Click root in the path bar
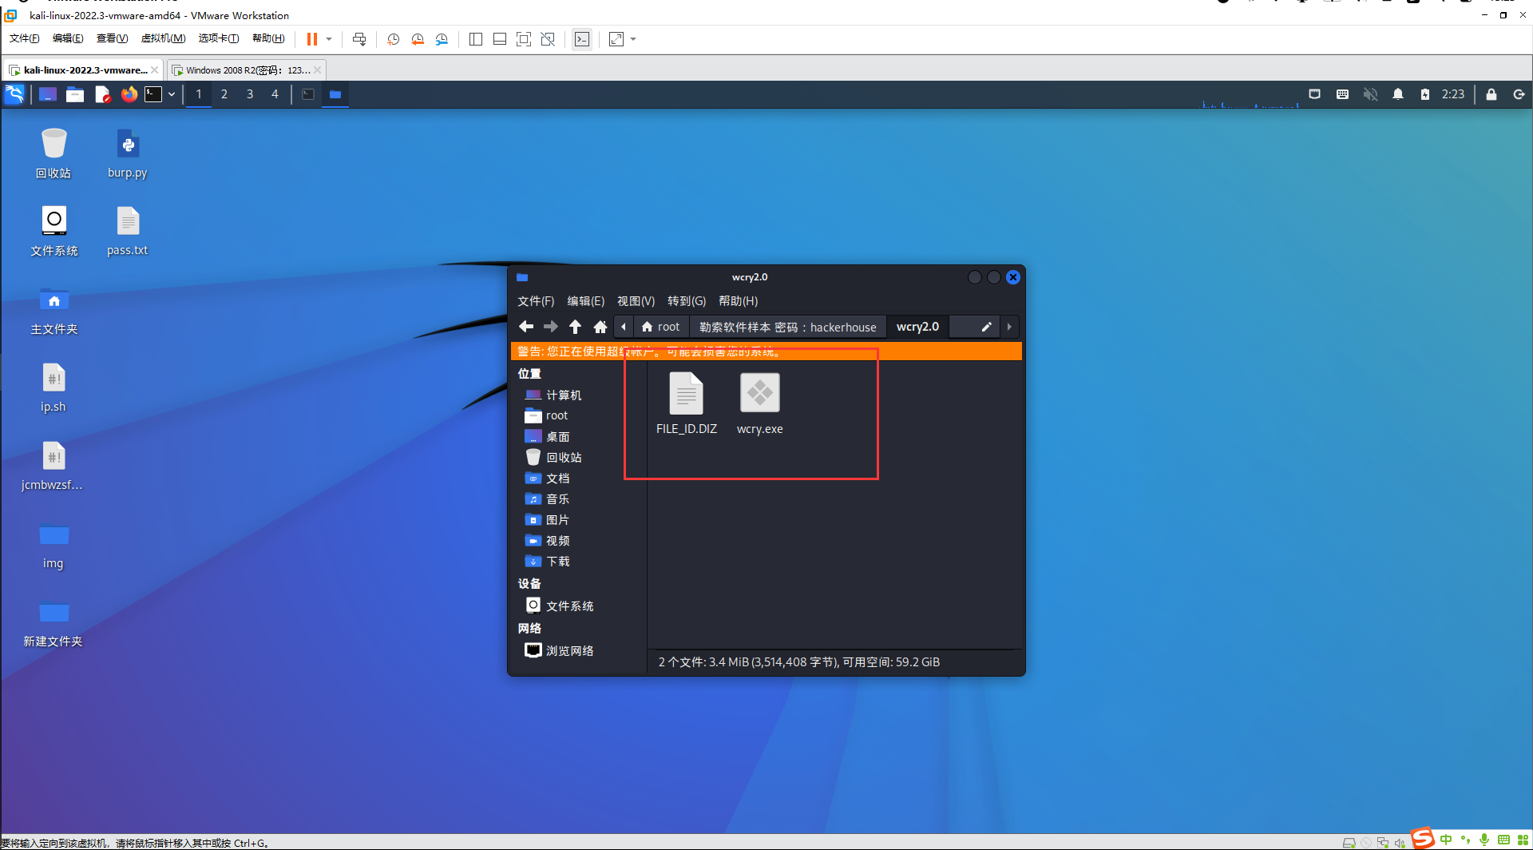 (660, 327)
